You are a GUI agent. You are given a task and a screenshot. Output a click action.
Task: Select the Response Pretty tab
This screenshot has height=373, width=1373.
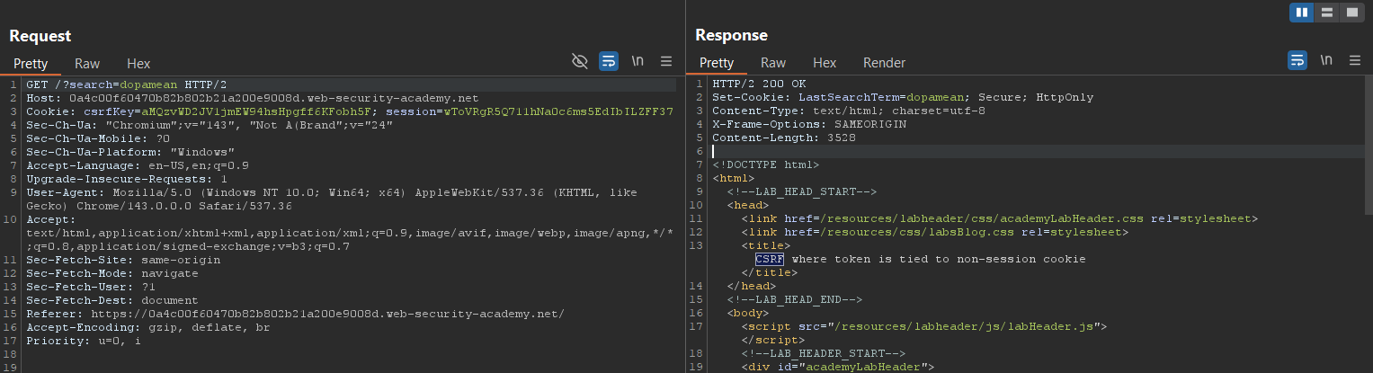[717, 63]
